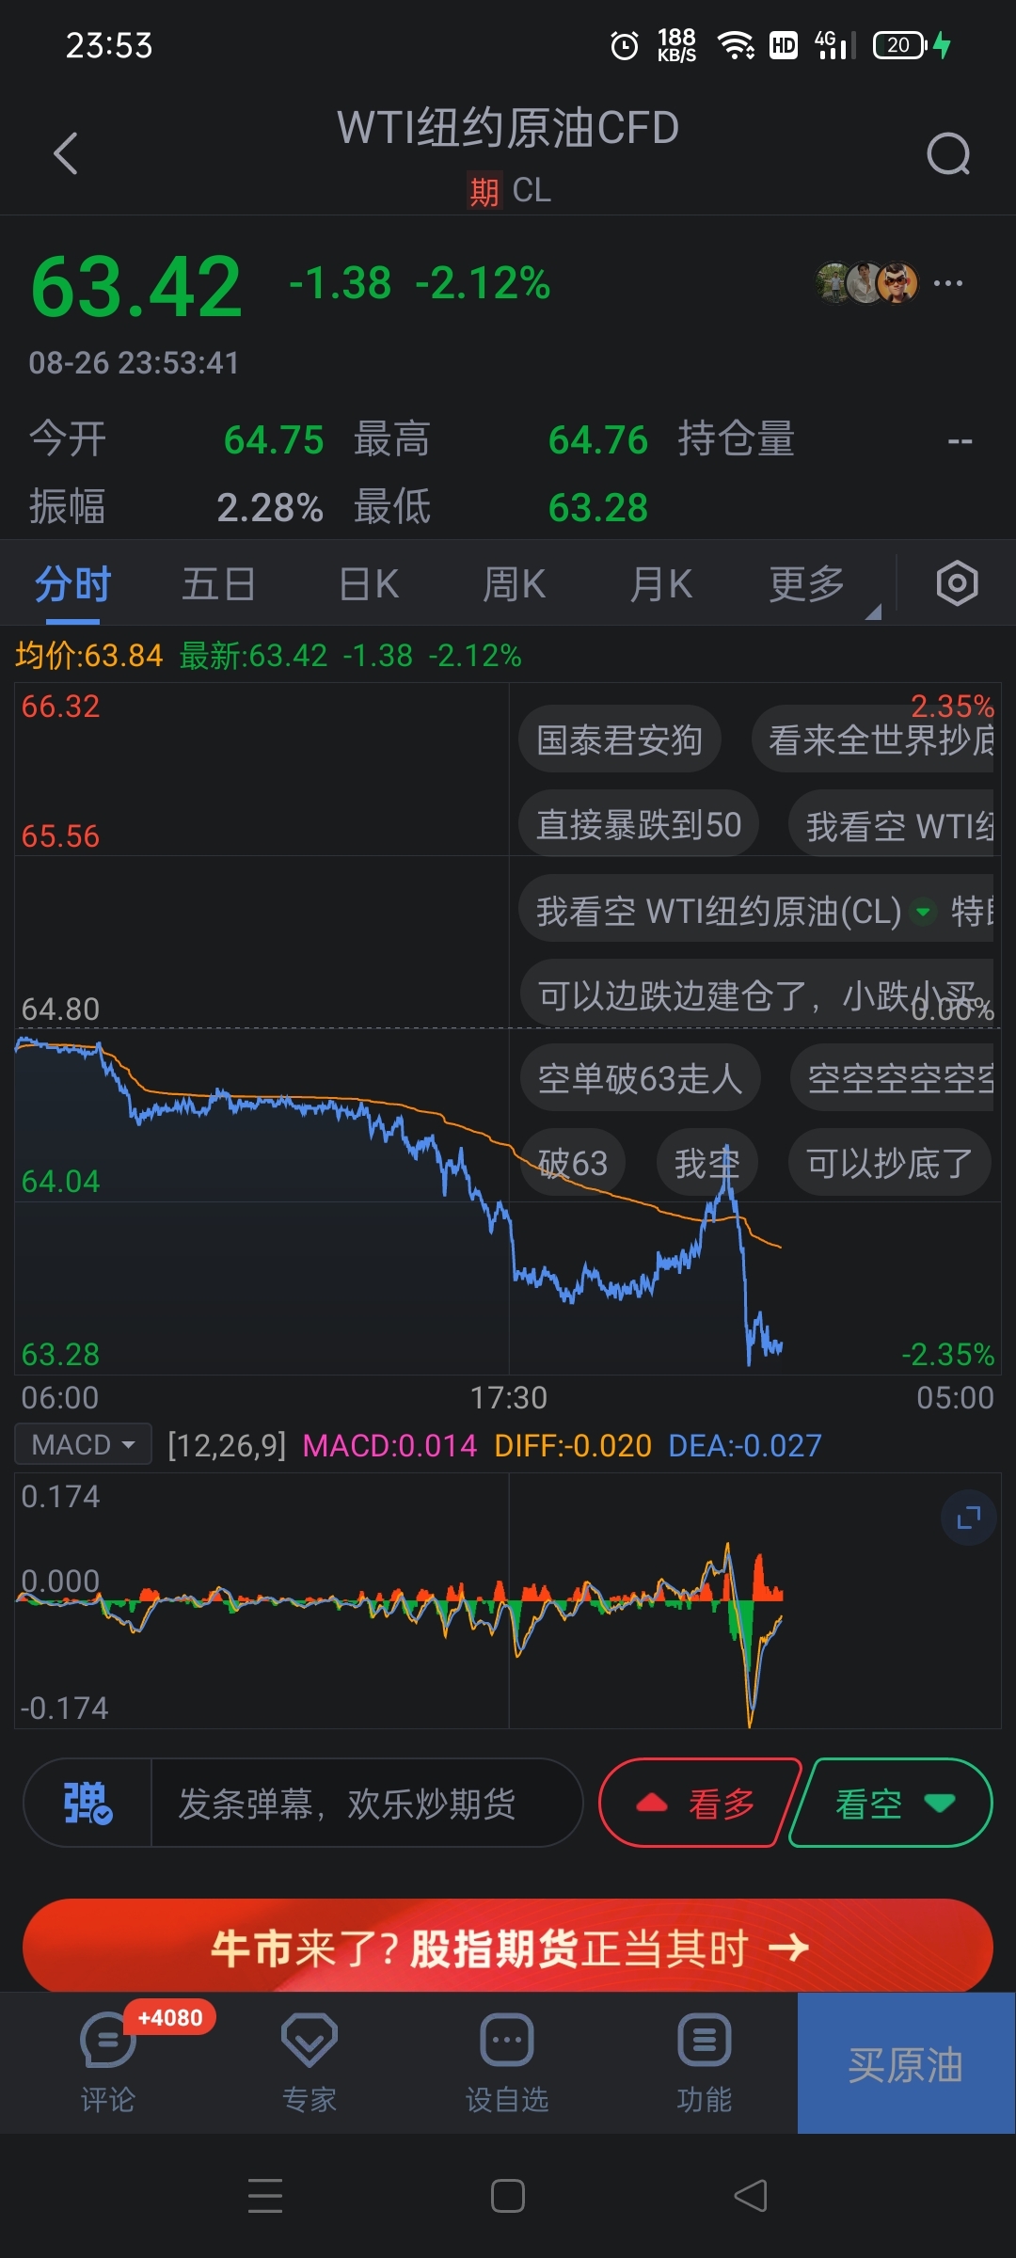The width and height of the screenshot is (1016, 2258).
Task: Tap the MACD:0.014 value
Action: [389, 1444]
